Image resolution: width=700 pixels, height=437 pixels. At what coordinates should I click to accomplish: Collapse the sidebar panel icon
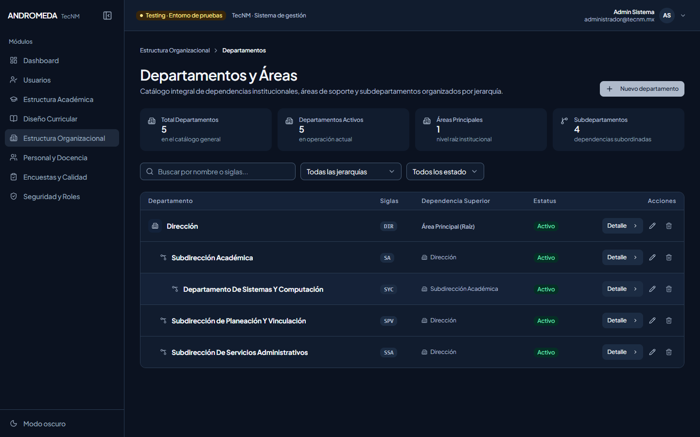coord(107,16)
